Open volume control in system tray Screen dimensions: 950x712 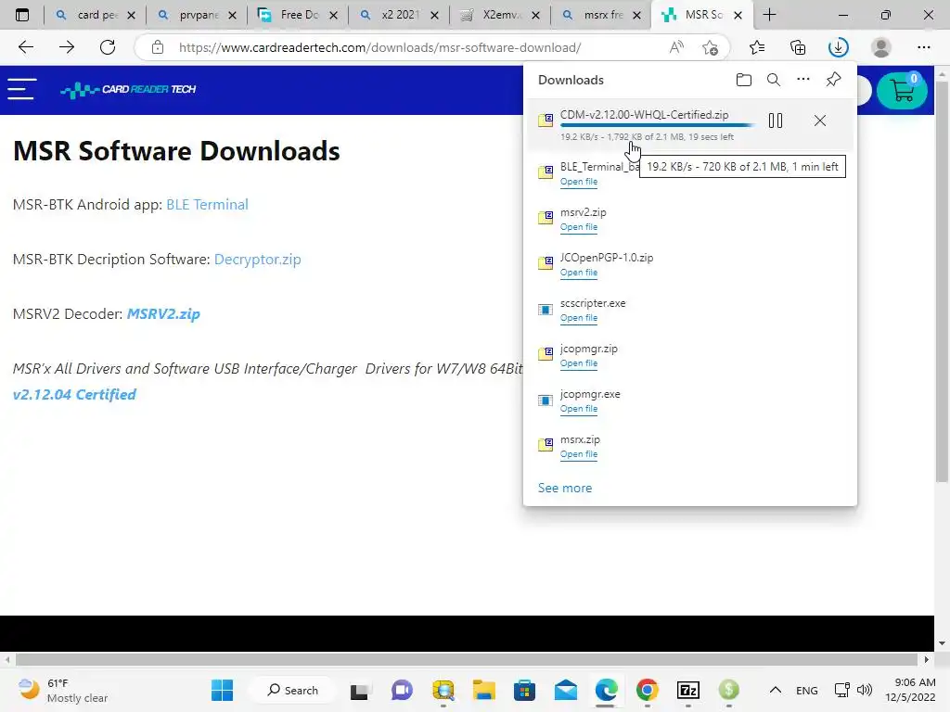coord(865,690)
